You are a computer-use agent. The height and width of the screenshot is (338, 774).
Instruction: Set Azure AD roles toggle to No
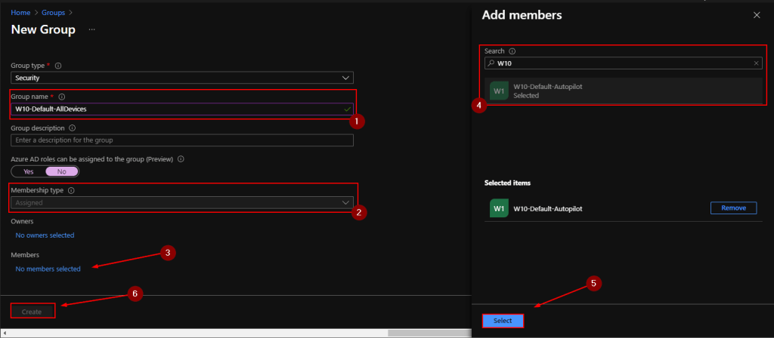point(61,171)
